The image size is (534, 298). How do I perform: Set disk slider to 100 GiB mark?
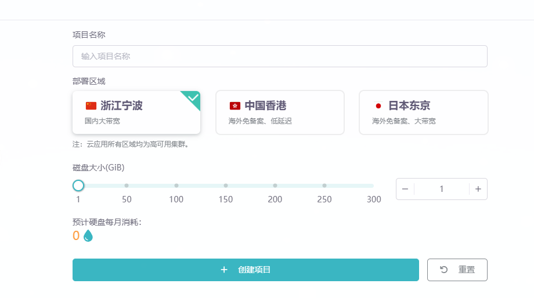176,186
